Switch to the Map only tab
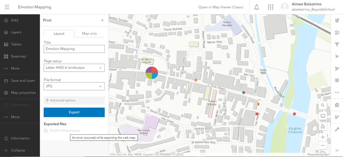This screenshot has width=343, height=157. (89, 34)
